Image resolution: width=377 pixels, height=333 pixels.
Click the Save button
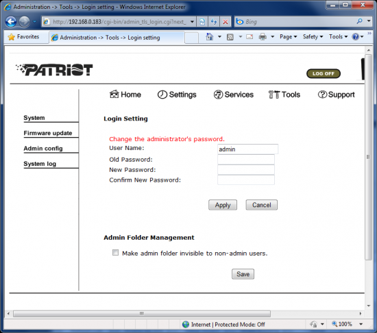click(243, 274)
